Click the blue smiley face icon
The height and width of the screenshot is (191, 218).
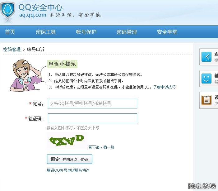click(206, 79)
